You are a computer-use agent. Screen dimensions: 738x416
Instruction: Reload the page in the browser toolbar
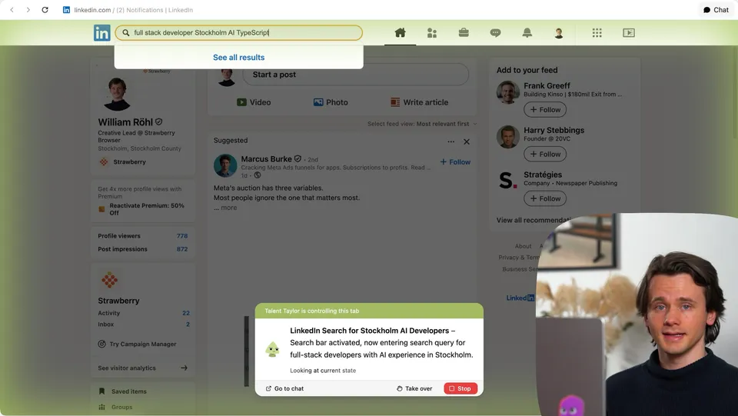(45, 10)
